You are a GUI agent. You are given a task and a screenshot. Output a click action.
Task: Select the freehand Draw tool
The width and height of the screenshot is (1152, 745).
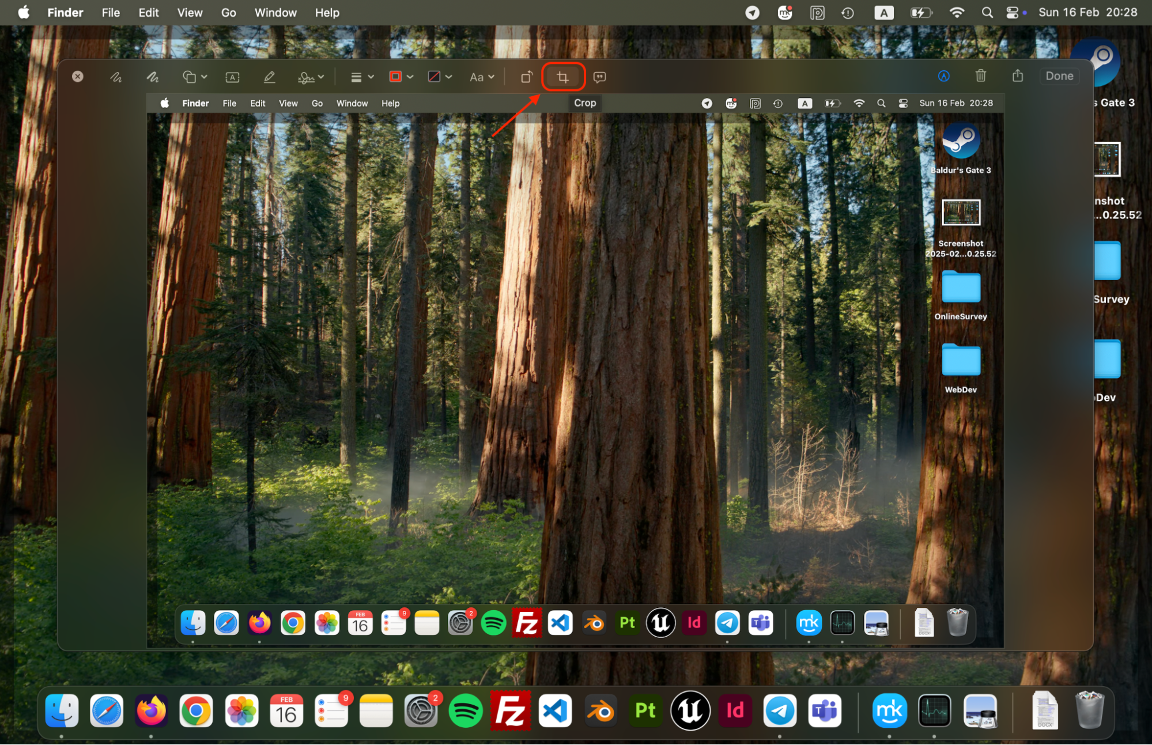(x=152, y=76)
